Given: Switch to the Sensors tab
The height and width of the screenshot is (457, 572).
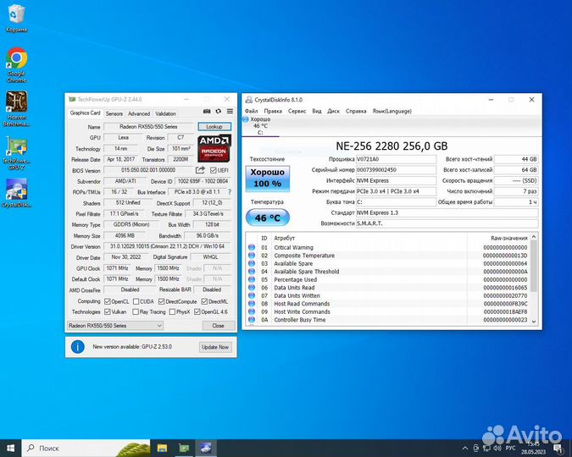Looking at the screenshot, I should [x=114, y=113].
